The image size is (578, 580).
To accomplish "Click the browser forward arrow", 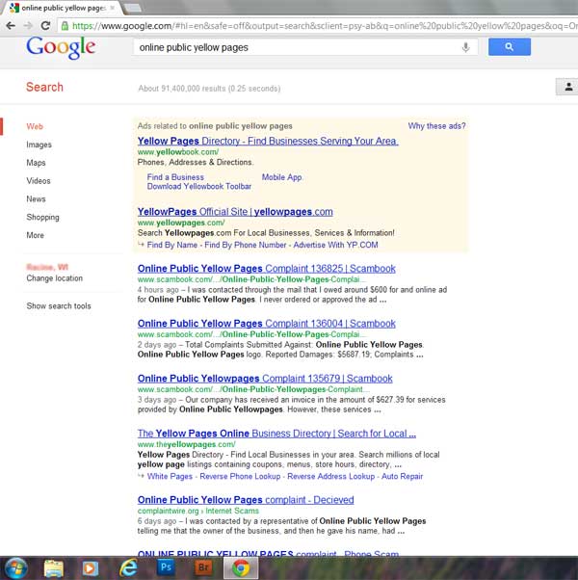I will pyautogui.click(x=28, y=25).
